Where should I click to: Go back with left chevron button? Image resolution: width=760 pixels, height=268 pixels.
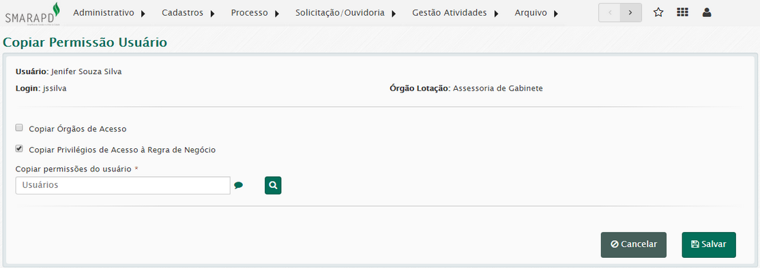(610, 12)
